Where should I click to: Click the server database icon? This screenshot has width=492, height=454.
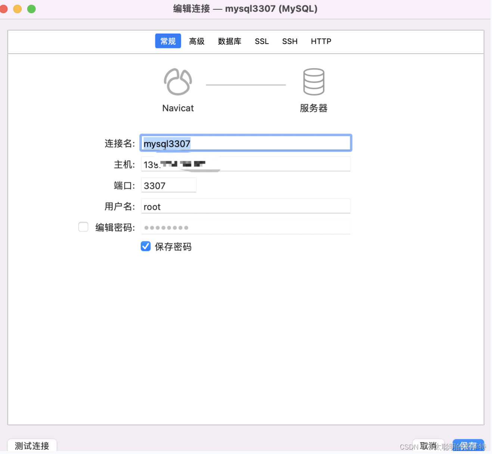click(314, 82)
